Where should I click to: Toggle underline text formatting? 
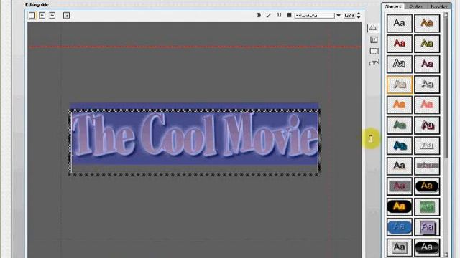279,15
